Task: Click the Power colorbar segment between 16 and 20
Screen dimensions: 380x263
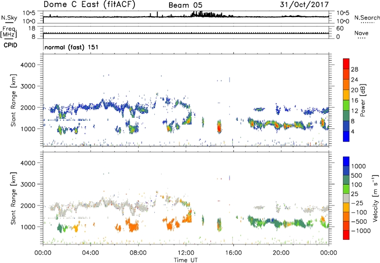Action: click(x=346, y=95)
